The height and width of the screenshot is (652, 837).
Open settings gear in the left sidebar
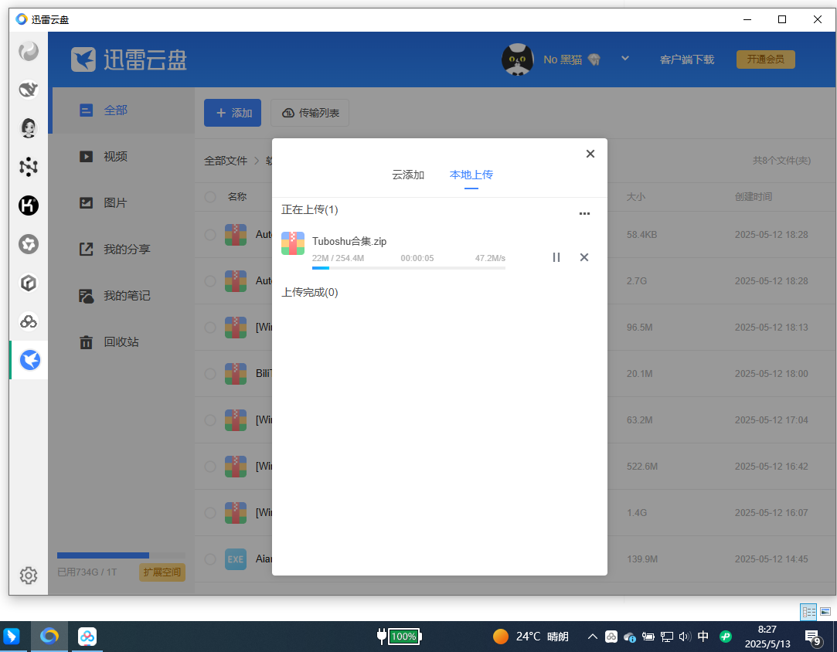coord(29,576)
